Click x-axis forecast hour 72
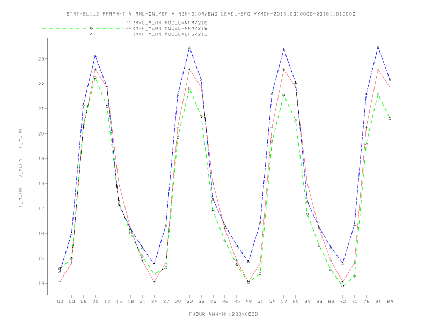Image resolution: width=425 pixels, height=328 pixels. tap(342, 301)
